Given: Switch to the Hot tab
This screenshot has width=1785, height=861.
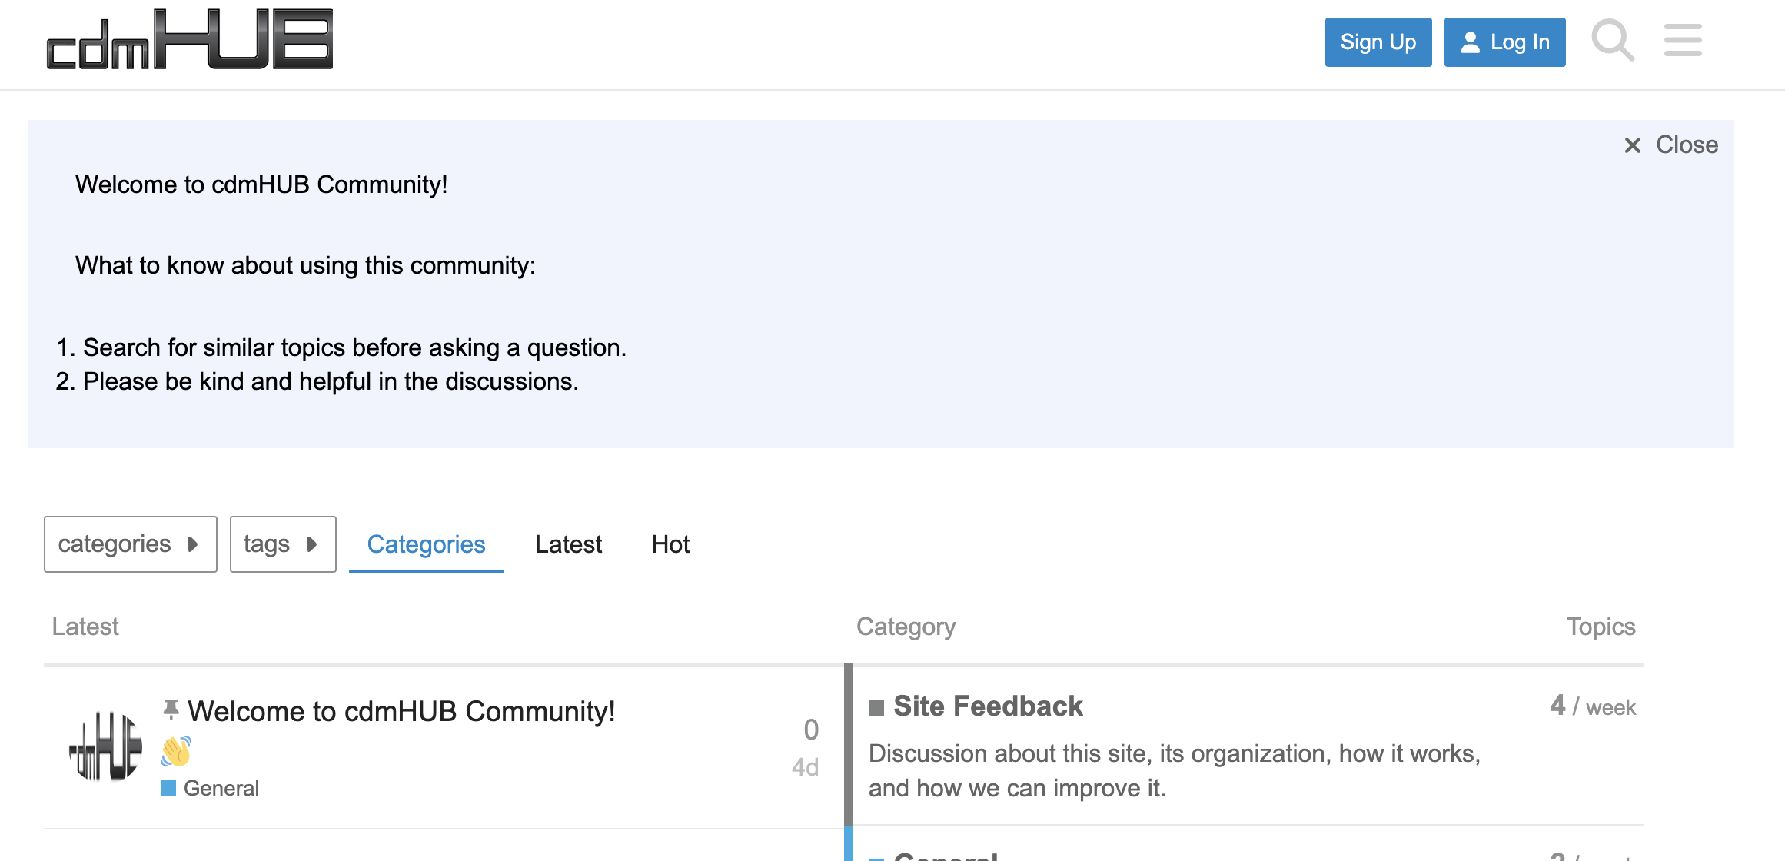Looking at the screenshot, I should [x=670, y=544].
